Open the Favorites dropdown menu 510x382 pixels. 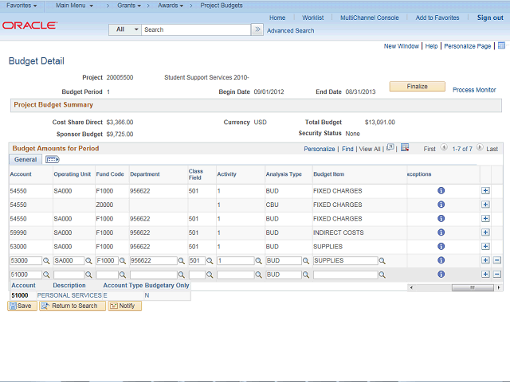22,6
